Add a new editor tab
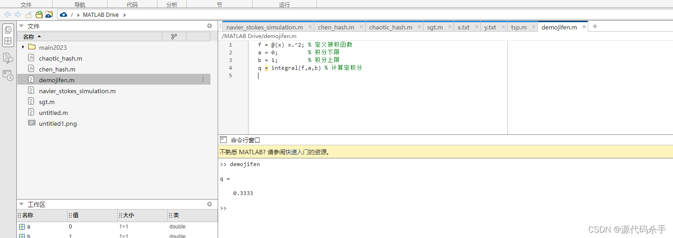 595,26
